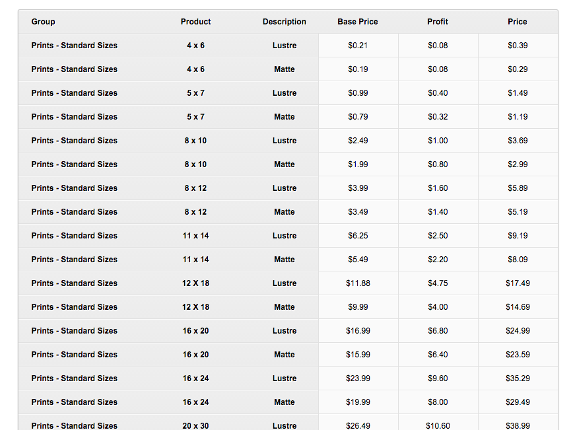573x430 pixels.
Task: Select base price $6.25 cell
Action: click(358, 235)
